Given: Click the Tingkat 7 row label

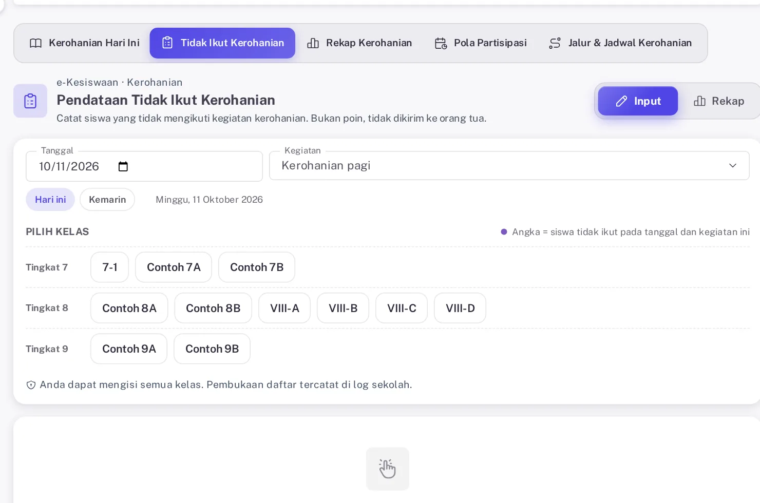Looking at the screenshot, I should pos(47,267).
